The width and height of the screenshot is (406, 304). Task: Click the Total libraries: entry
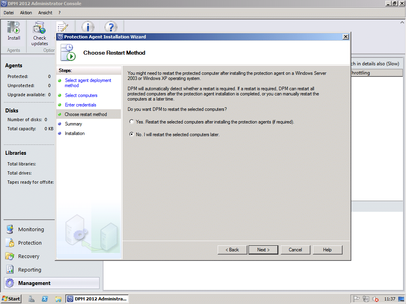pyautogui.click(x=22, y=164)
